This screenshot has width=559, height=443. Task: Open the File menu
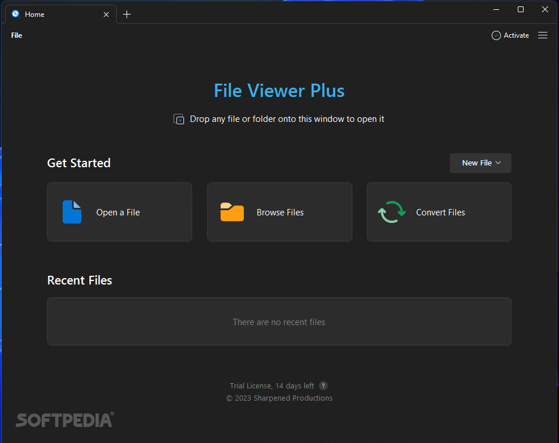click(16, 35)
